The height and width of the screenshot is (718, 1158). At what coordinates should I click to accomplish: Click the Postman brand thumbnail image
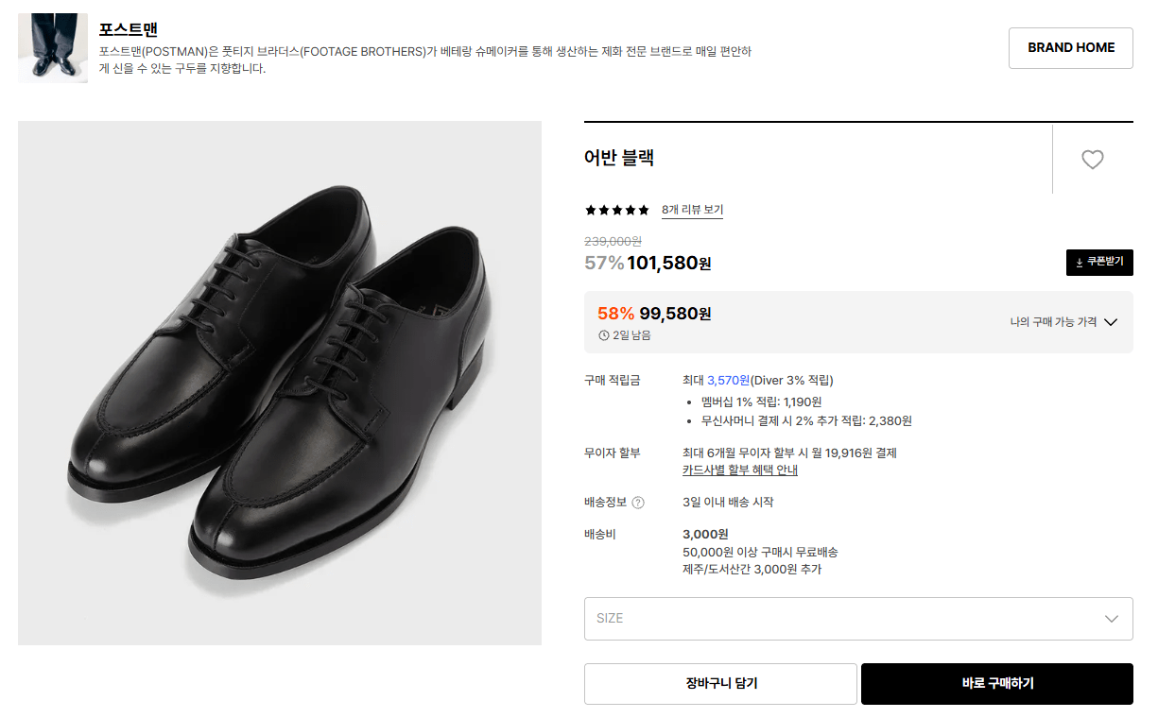click(x=52, y=47)
